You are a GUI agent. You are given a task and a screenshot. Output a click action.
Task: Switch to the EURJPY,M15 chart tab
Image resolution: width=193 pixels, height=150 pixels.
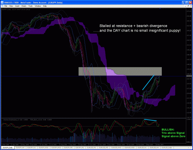pos(56,148)
